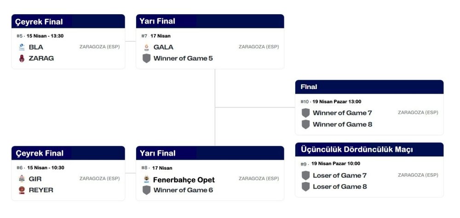The width and height of the screenshot is (460, 218).
Task: Click the ZARAG team logo icon
Action: 22,58
